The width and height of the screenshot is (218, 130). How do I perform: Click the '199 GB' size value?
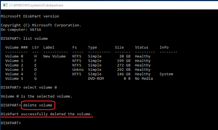pos(124,61)
